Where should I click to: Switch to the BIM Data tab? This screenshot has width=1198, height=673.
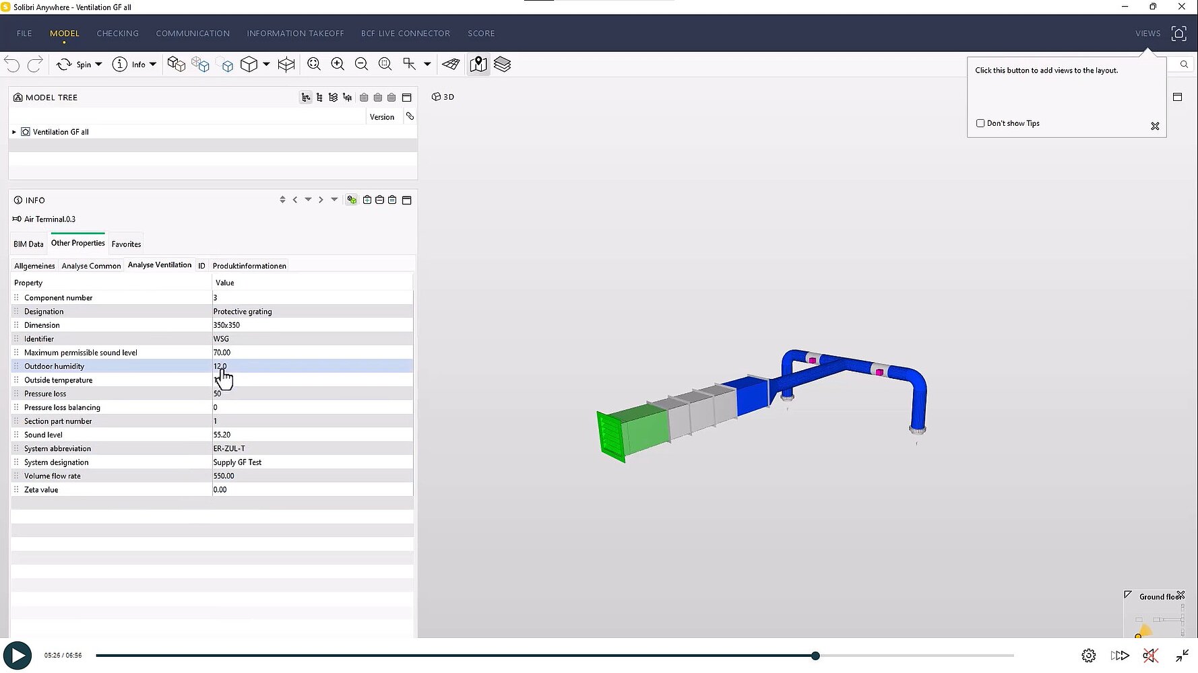28,244
